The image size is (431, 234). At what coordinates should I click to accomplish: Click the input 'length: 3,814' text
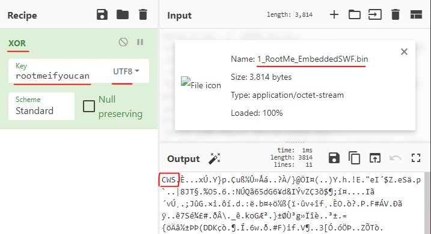click(x=290, y=14)
